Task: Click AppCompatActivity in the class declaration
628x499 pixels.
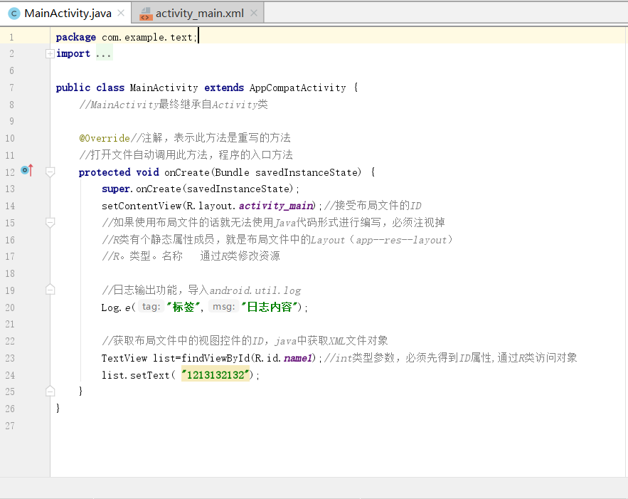Action: pyautogui.click(x=297, y=88)
